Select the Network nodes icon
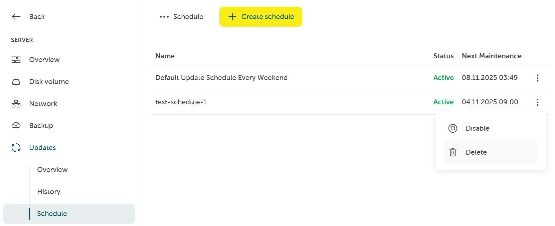Image resolution: width=555 pixels, height=226 pixels. coord(16,103)
